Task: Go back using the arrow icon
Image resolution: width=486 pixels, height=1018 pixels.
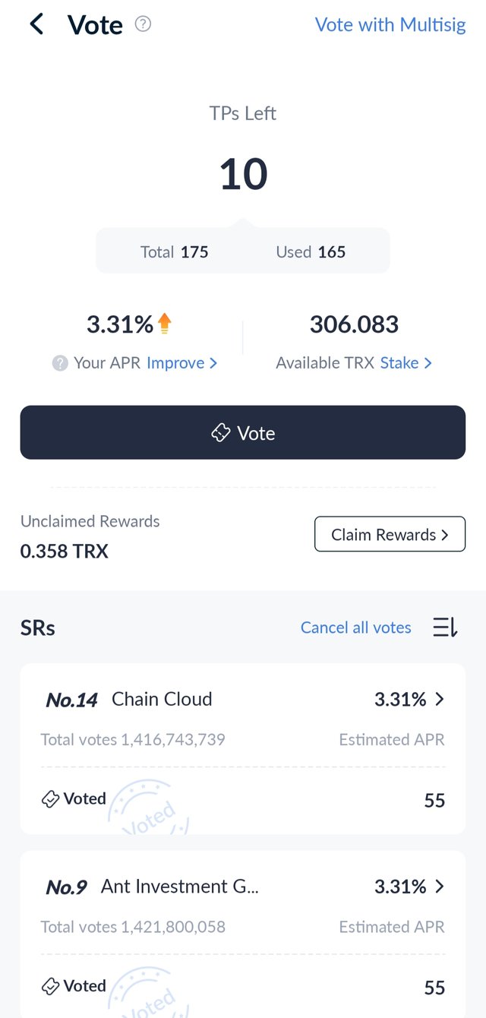Action: point(36,24)
